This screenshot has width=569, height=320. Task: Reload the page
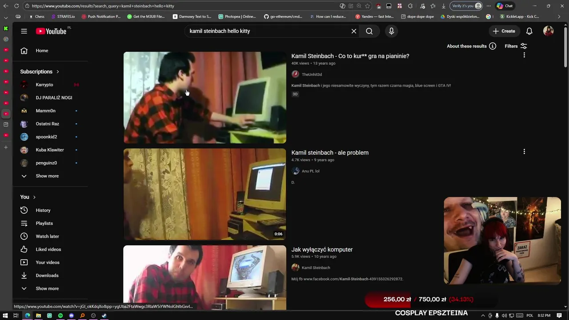pos(16,6)
